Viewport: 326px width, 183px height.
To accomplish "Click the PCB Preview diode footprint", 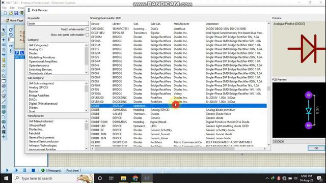I will click(309, 110).
